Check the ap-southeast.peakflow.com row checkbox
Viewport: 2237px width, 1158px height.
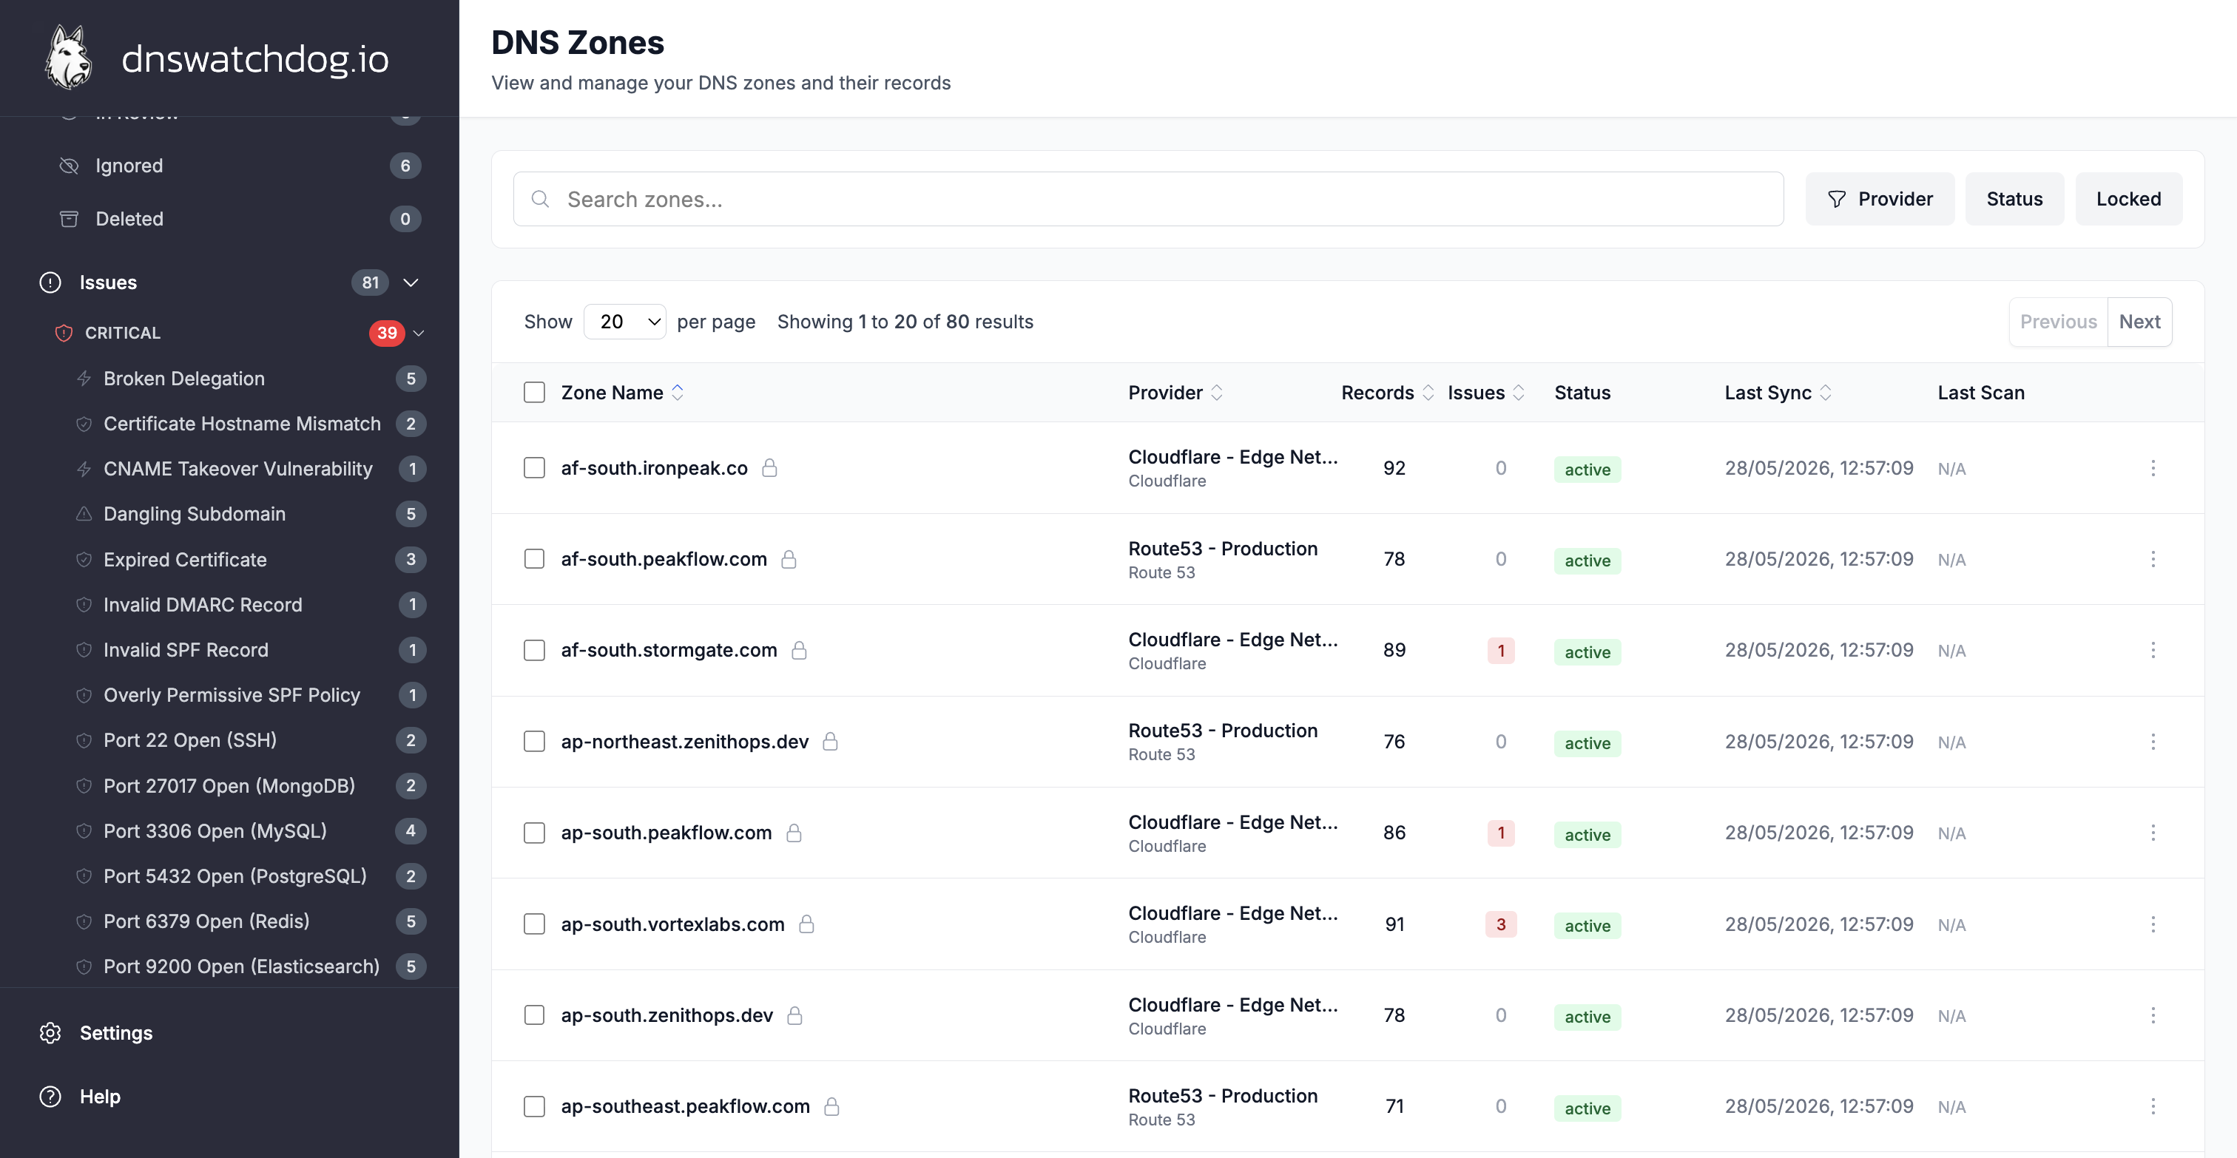pos(534,1106)
